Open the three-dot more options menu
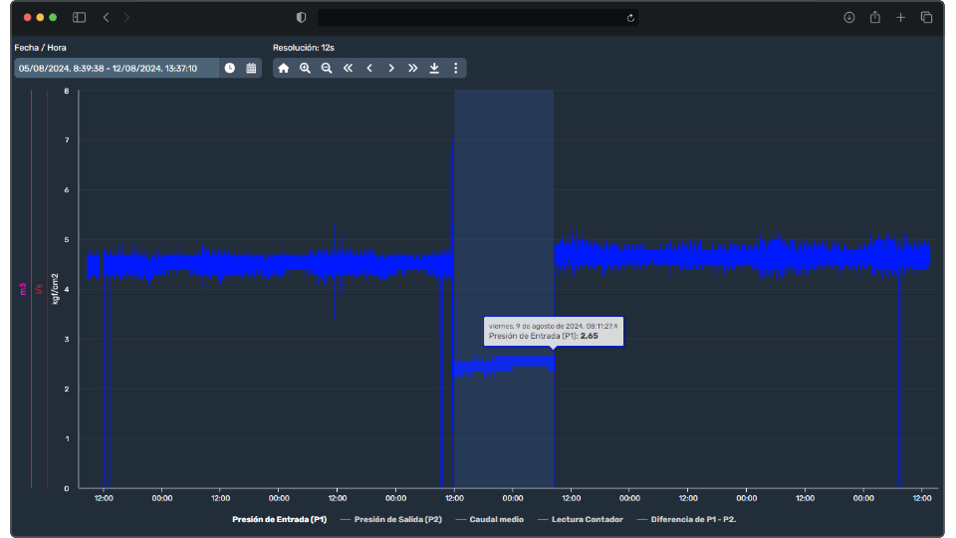Viewport: 956px width, 538px height. point(456,68)
